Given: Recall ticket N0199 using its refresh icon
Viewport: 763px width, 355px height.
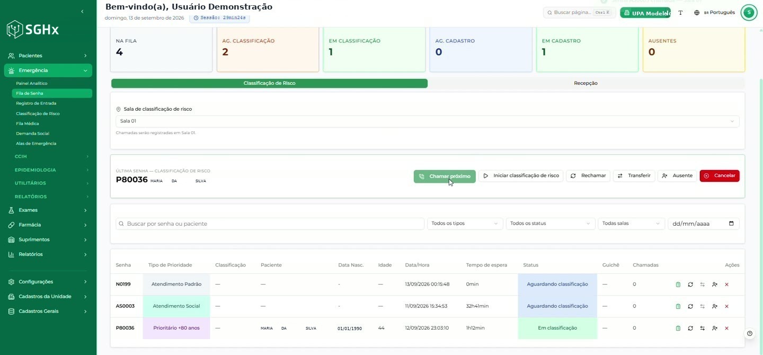Looking at the screenshot, I should (690, 285).
